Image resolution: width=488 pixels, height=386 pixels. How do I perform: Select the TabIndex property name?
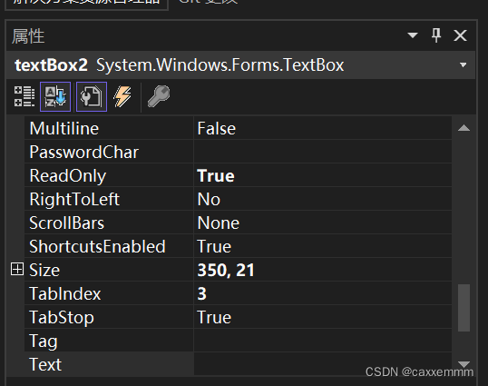(x=65, y=293)
